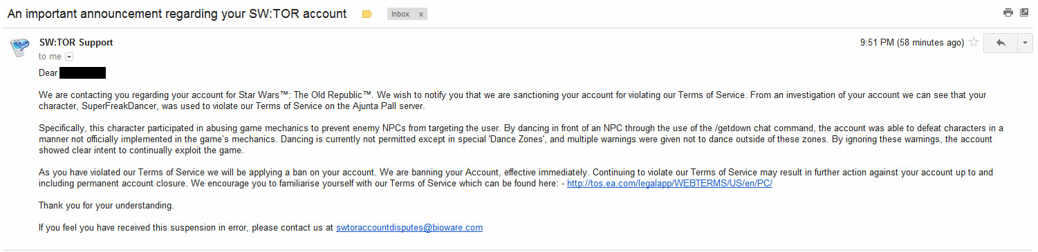Click the sender name SW:TOR Support
This screenshot has height=252, width=1038.
coord(76,43)
